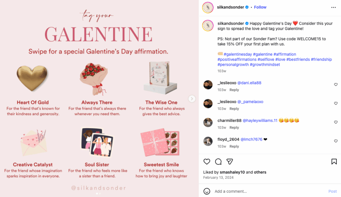Click silkandsonder's blue verified badge
The width and height of the screenshot is (341, 197).
pos(246,7)
